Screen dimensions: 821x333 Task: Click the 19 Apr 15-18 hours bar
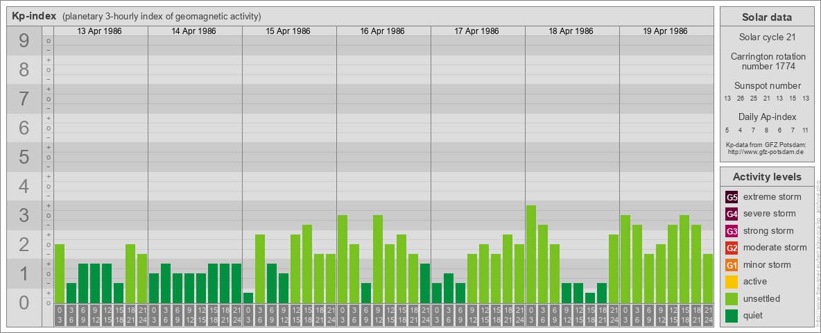[x=684, y=259]
